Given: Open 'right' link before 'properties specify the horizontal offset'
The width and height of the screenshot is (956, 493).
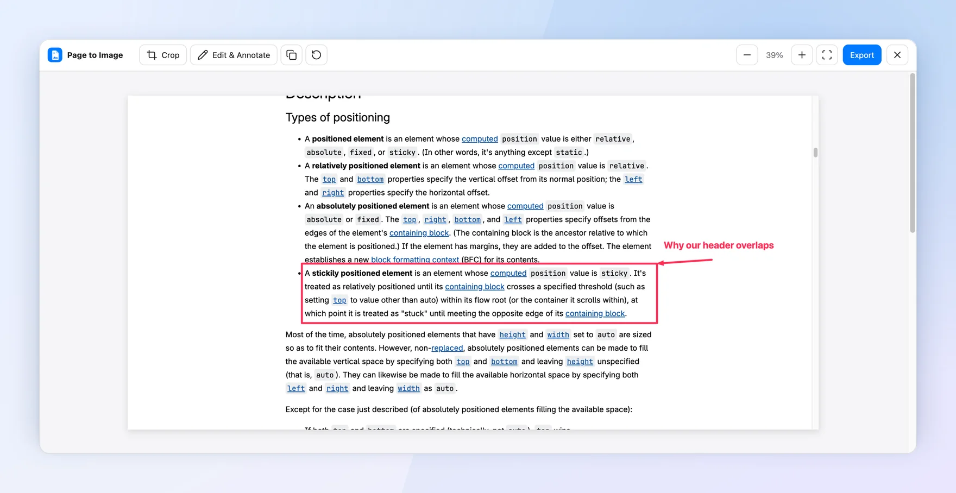Looking at the screenshot, I should click(333, 193).
